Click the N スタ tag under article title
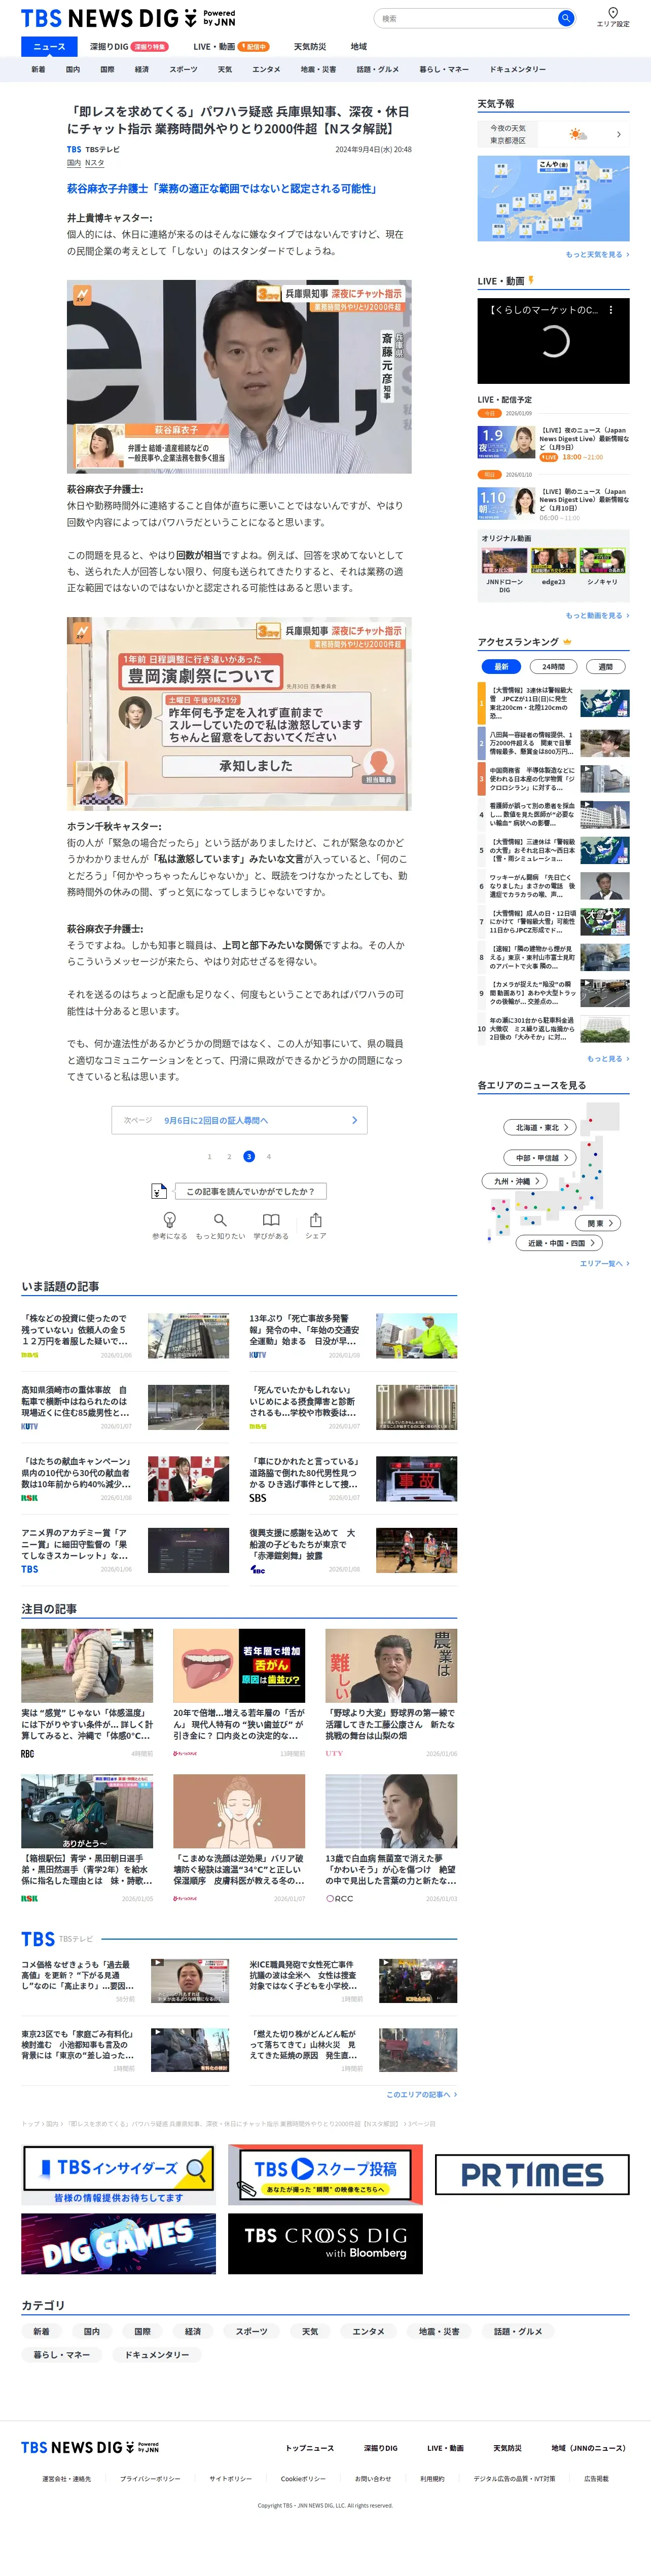651x2576 pixels. [x=94, y=162]
